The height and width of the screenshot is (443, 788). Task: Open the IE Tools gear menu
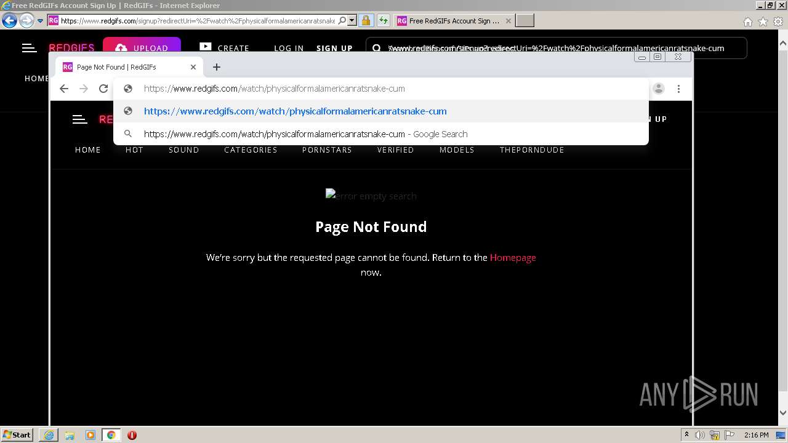(x=779, y=22)
